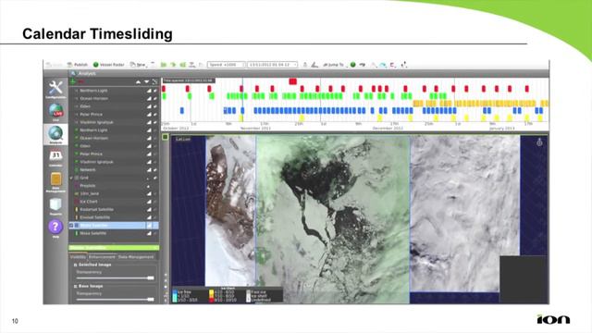Select the Network layer row

pos(114,170)
